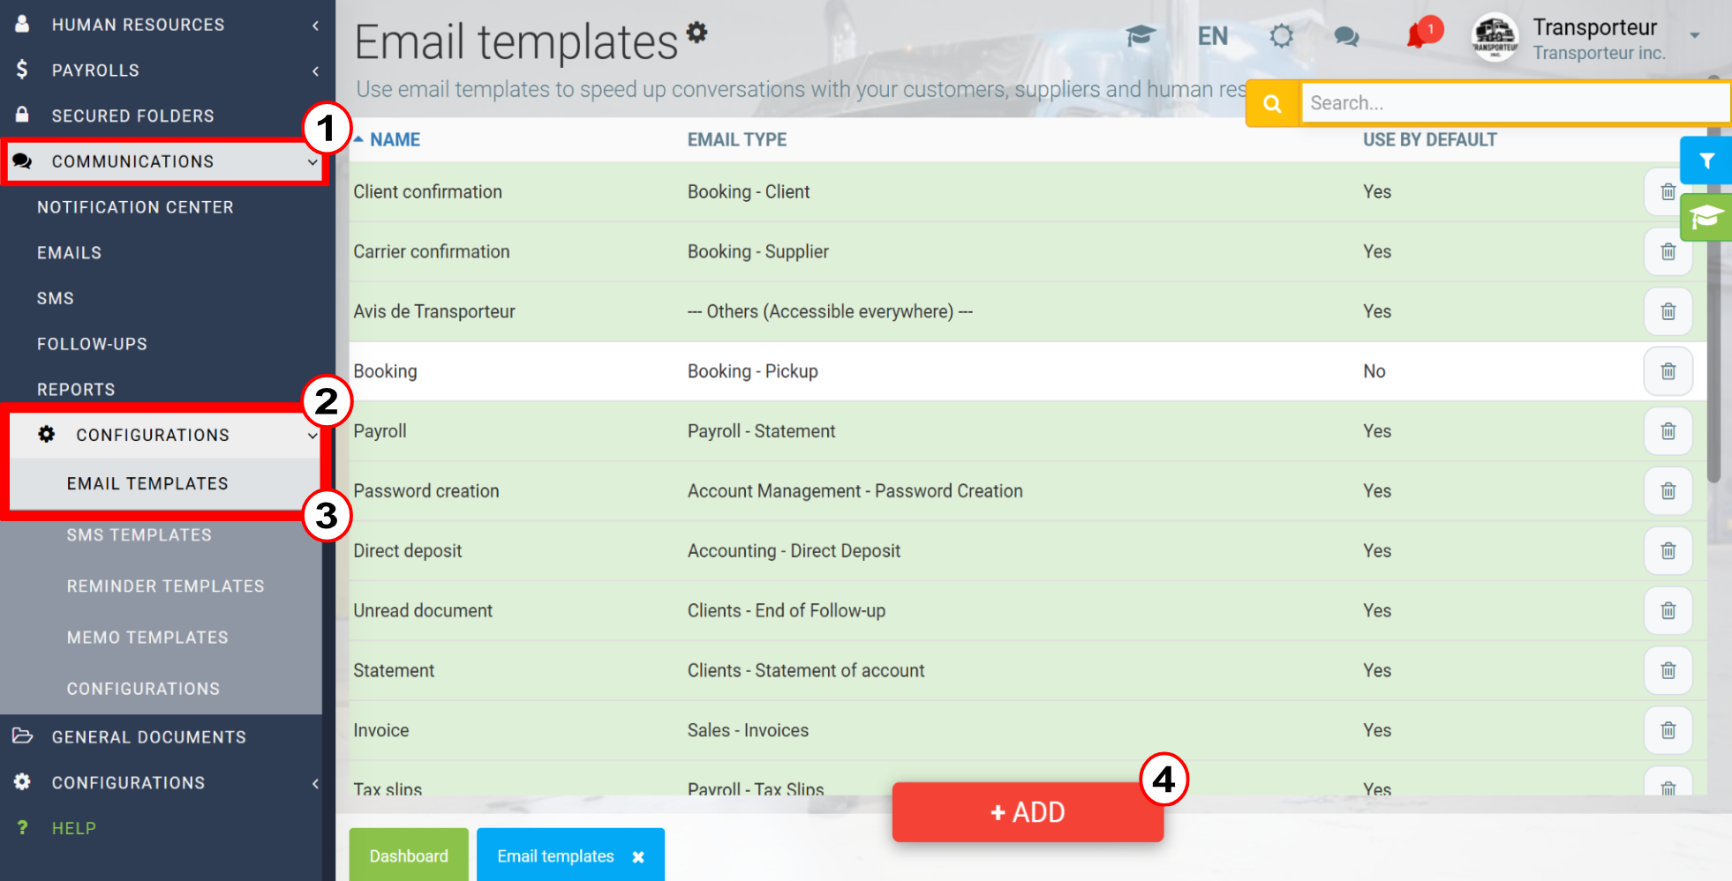Collapse the Communications menu chevron

click(x=313, y=162)
